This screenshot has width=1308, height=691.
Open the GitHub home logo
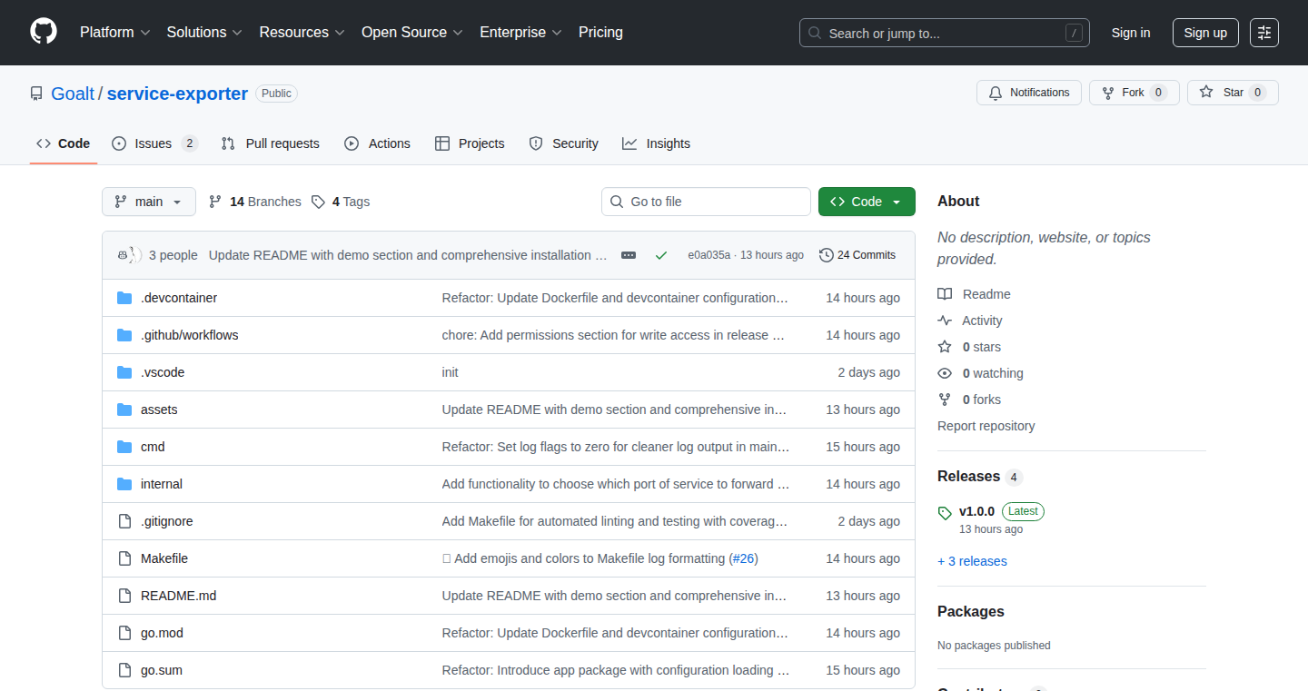click(44, 32)
